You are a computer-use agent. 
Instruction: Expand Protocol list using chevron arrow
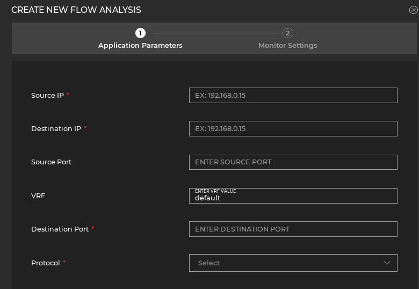[x=387, y=263]
